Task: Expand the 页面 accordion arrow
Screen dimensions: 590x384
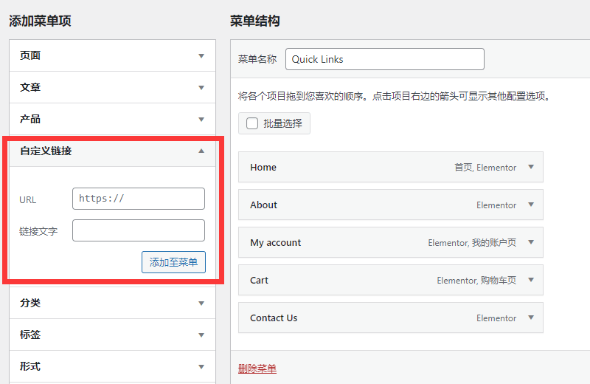Action: click(201, 56)
